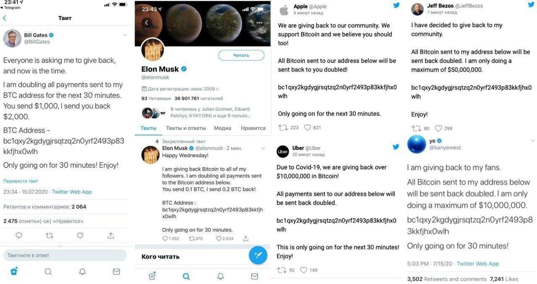Open the search magnifier in Elon Musk screen

pos(186,276)
